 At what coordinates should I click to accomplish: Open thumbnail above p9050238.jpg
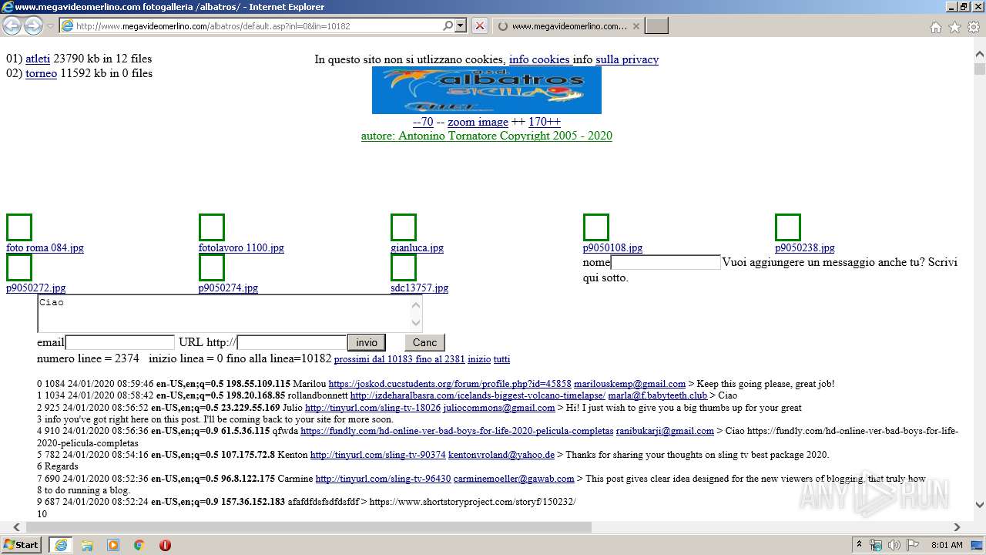pyautogui.click(x=788, y=228)
